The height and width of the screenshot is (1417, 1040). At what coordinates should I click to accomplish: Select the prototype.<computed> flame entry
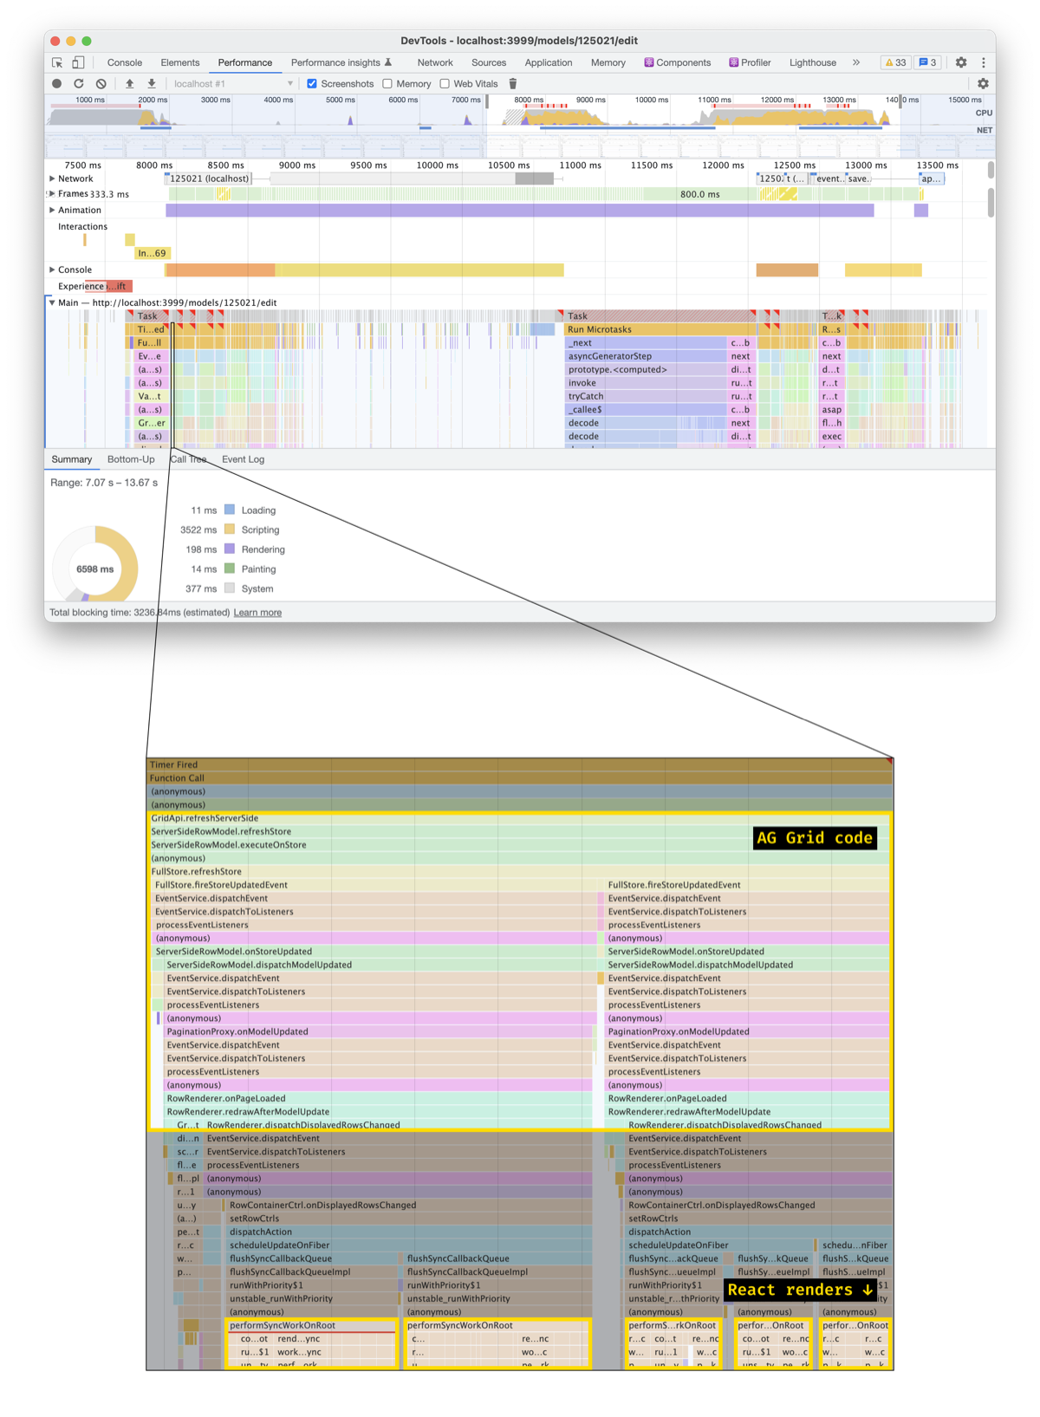click(646, 369)
